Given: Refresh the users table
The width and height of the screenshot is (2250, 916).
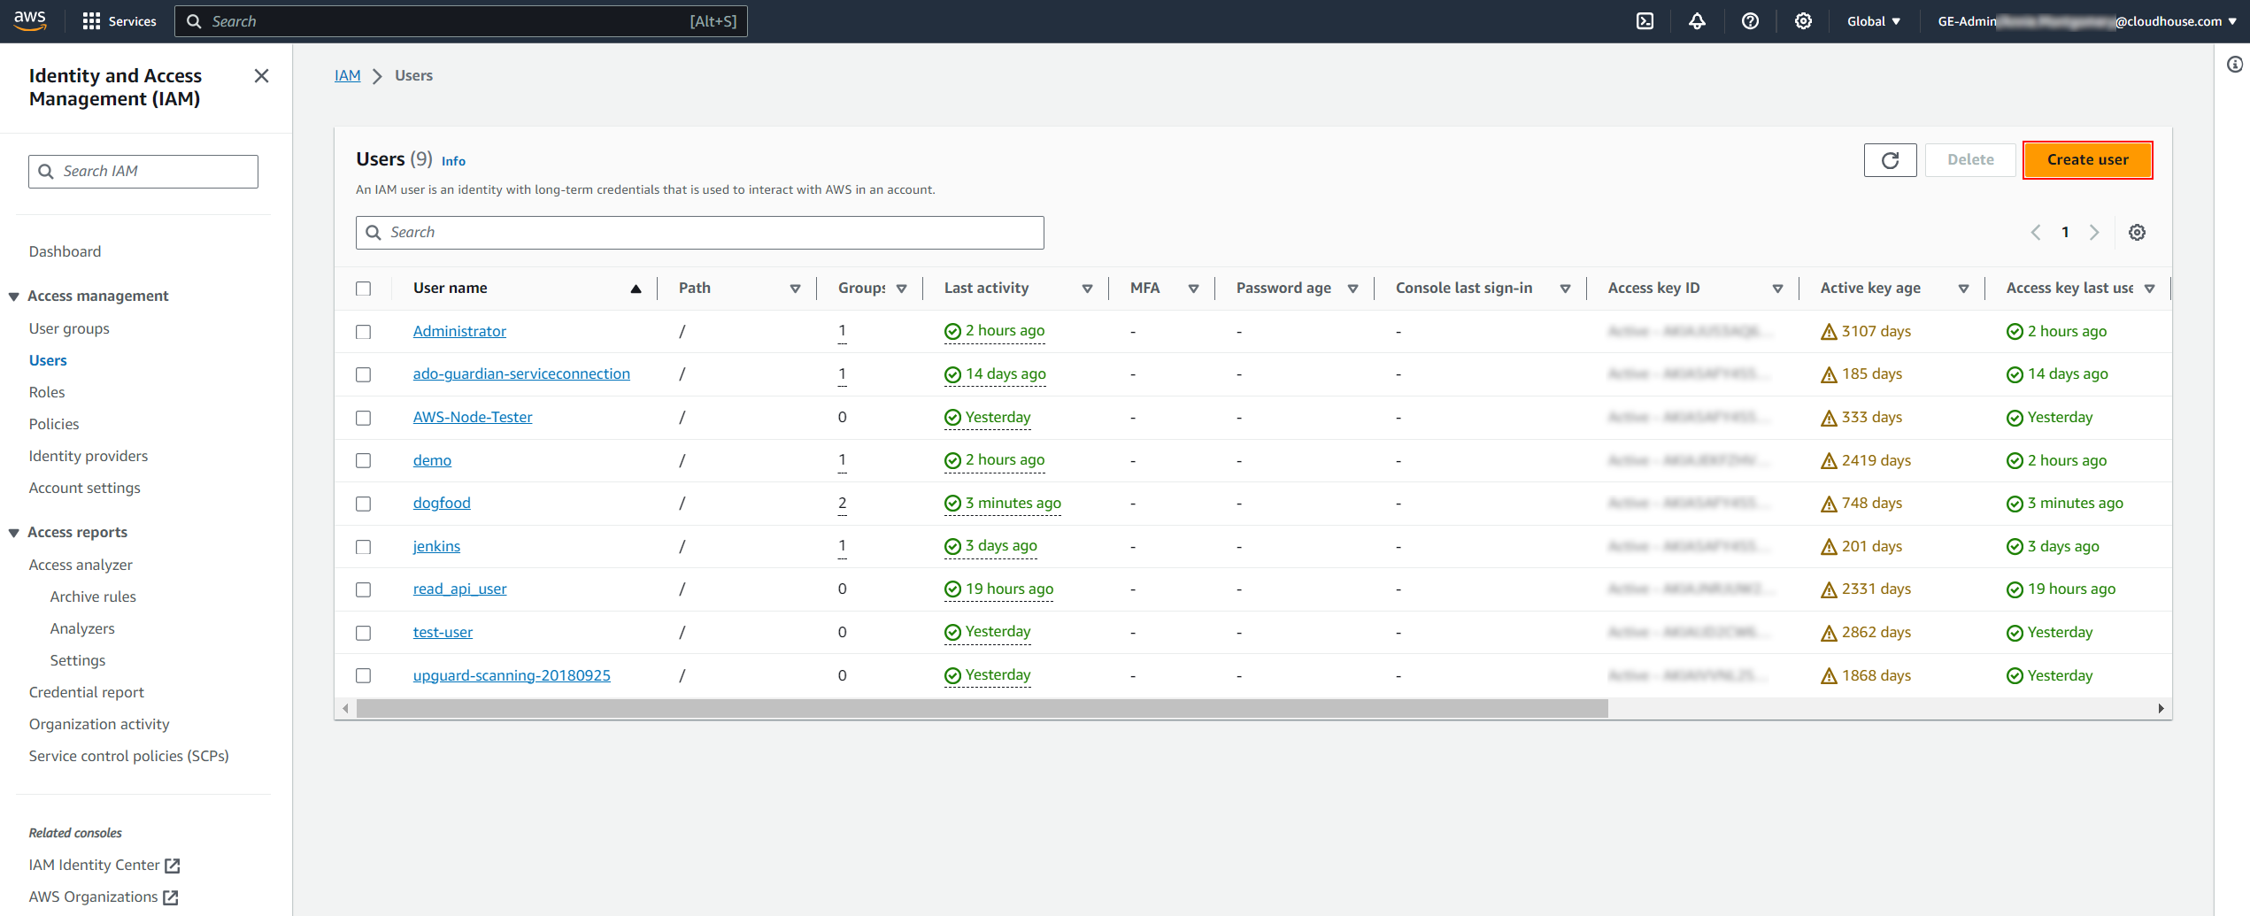Looking at the screenshot, I should point(1890,160).
